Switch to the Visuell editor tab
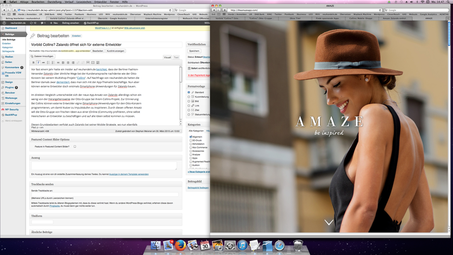This screenshot has height=255, width=453. (167, 57)
